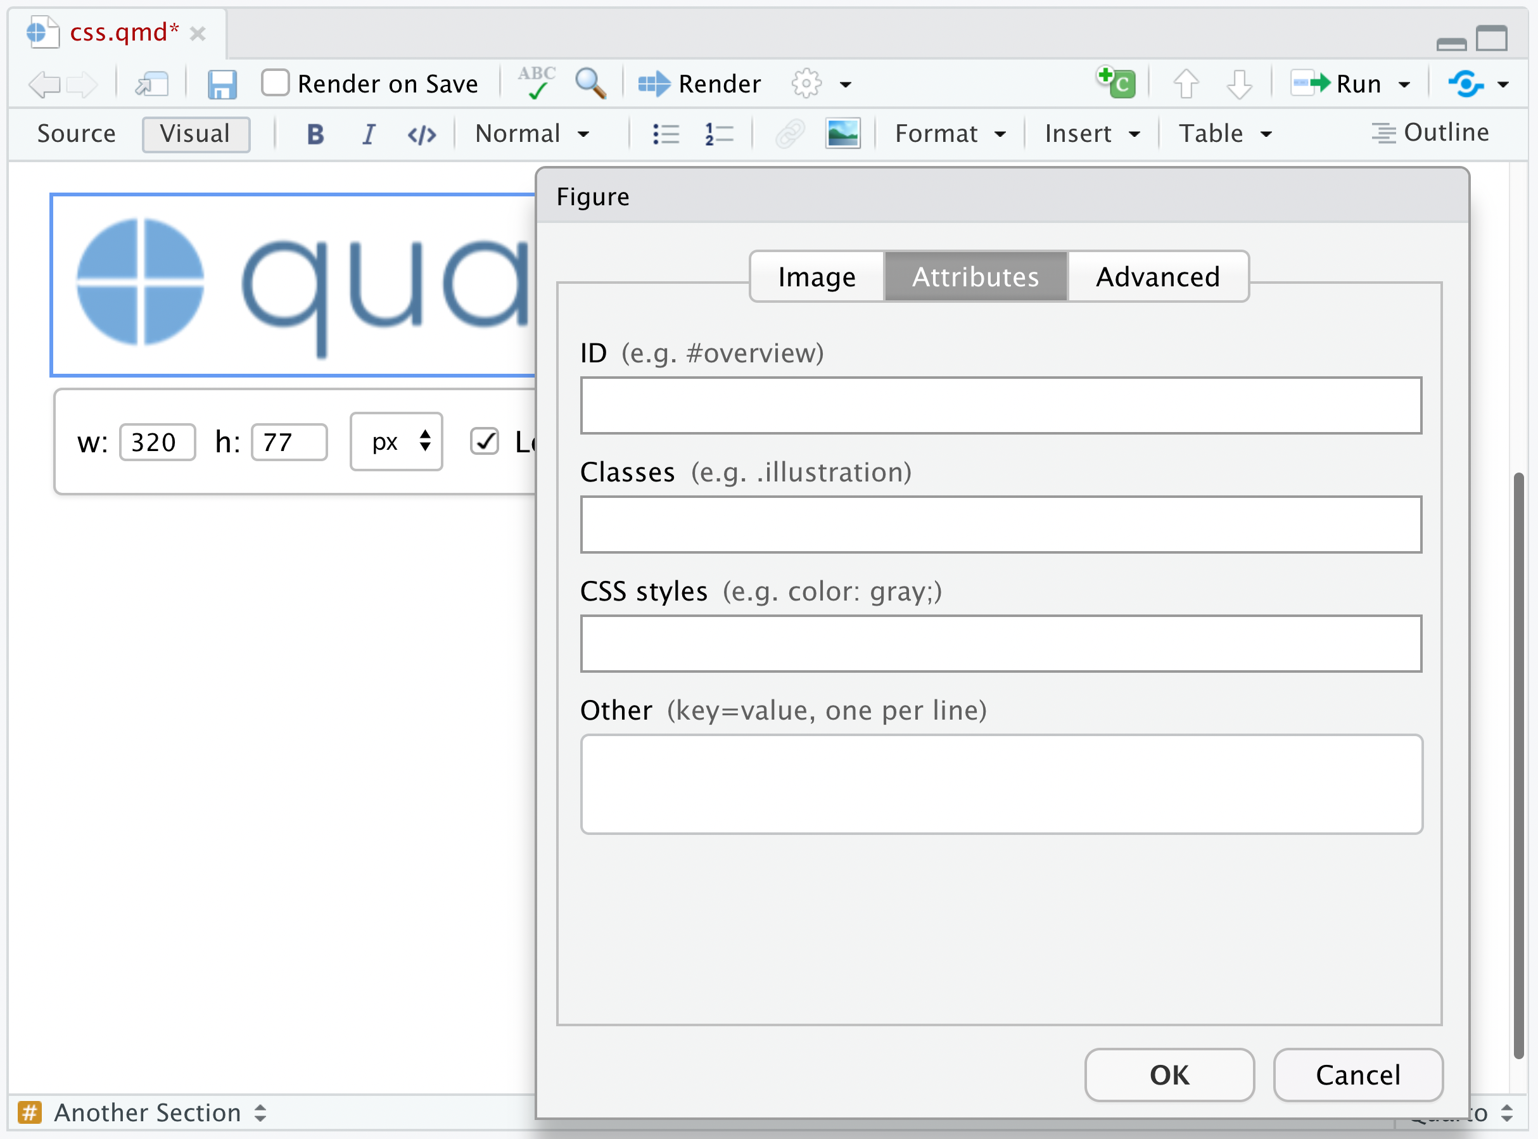Switch to Source editor mode
The image size is (1538, 1139).
click(77, 134)
